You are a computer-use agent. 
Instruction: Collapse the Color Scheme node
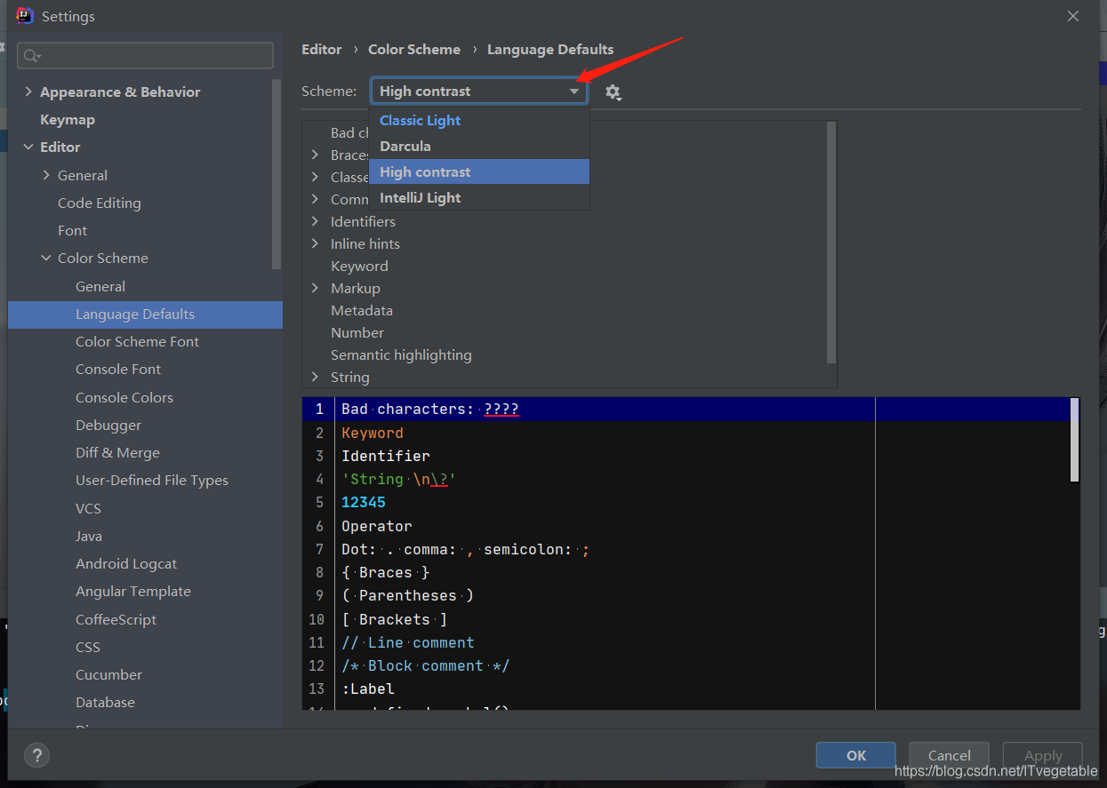click(46, 258)
